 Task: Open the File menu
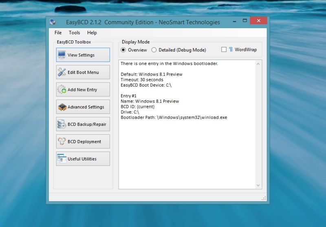tap(58, 33)
